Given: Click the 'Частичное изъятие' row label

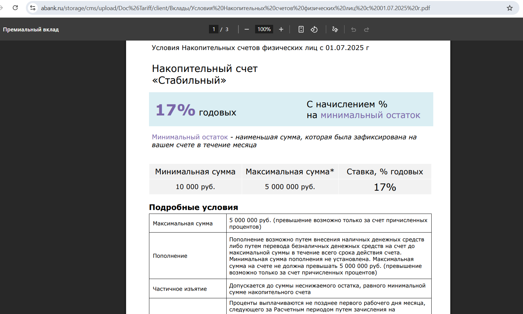Looking at the screenshot, I should (x=180, y=289).
